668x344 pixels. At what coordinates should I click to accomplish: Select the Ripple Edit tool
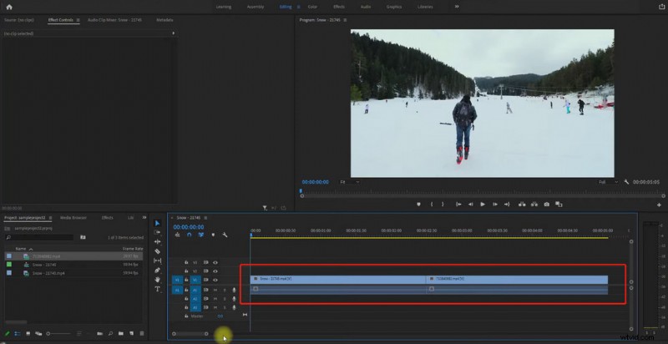tap(157, 242)
